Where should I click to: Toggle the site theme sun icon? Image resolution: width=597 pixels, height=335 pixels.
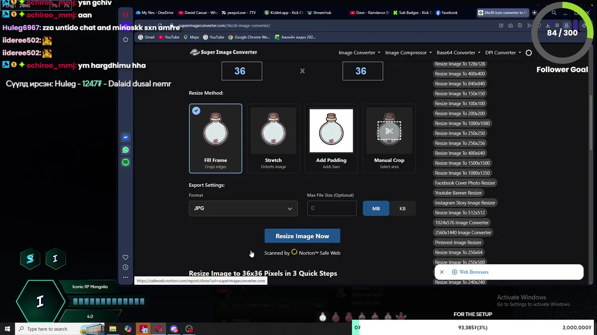528,53
